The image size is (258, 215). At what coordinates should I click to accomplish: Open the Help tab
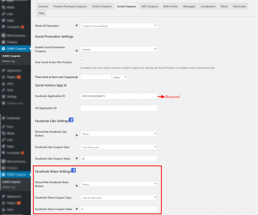coord(41,13)
